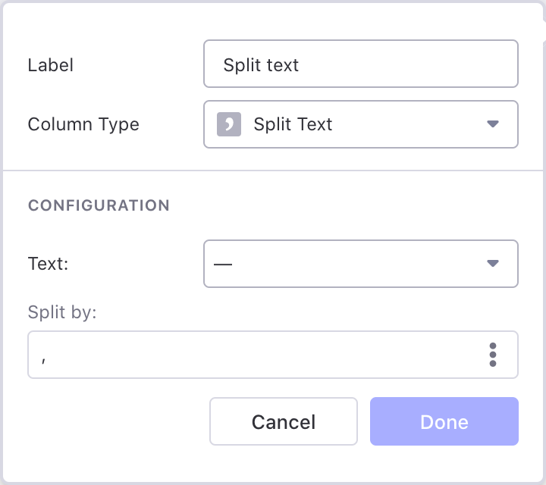The height and width of the screenshot is (485, 546).
Task: Click the "Split by:" caption
Action: pyautogui.click(x=62, y=311)
